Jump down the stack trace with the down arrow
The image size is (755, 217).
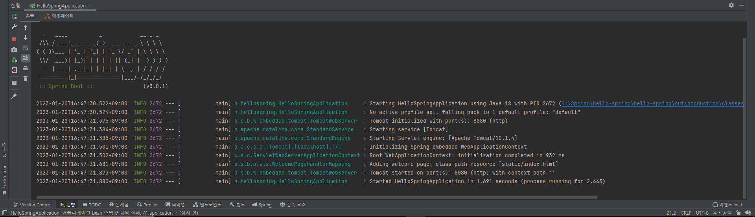26,38
